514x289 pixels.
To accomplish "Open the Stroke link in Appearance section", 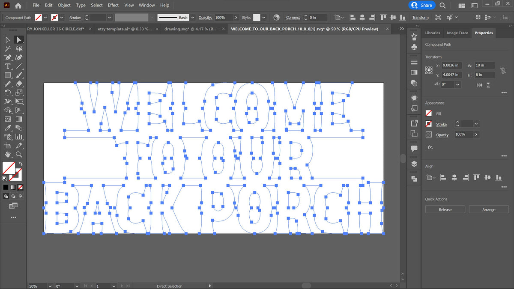I will (x=441, y=124).
